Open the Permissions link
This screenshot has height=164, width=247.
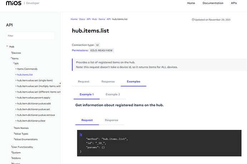click(x=80, y=50)
